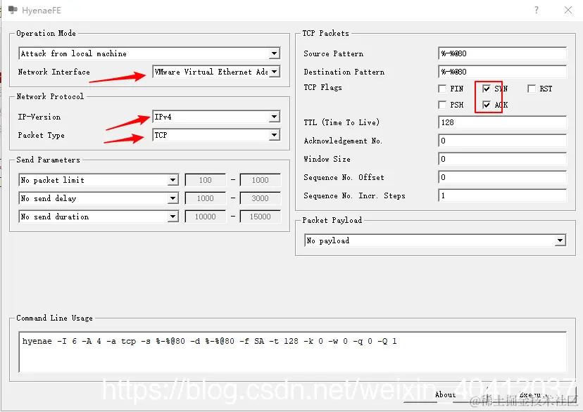The height and width of the screenshot is (412, 583).
Task: Open the Operation Mode dropdown
Action: [x=149, y=53]
